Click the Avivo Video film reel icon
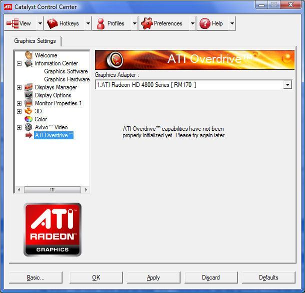Viewport: 305px width, 293px height. point(28,127)
